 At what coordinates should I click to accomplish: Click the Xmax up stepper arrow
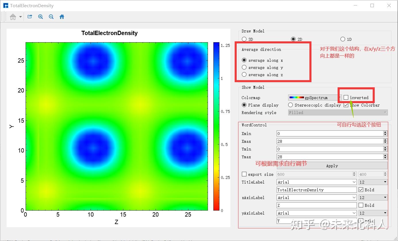tap(385, 140)
